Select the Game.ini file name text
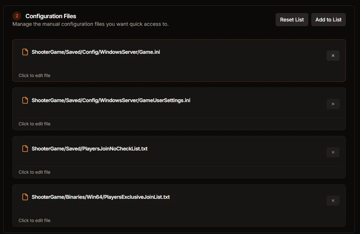 tap(96, 52)
